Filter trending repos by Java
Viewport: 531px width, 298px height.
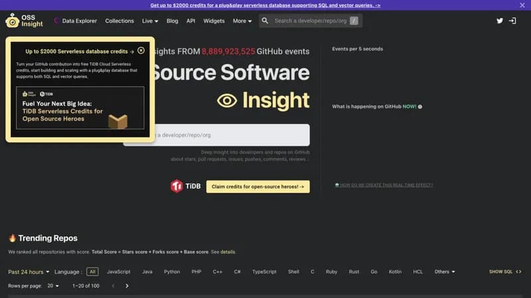click(147, 272)
